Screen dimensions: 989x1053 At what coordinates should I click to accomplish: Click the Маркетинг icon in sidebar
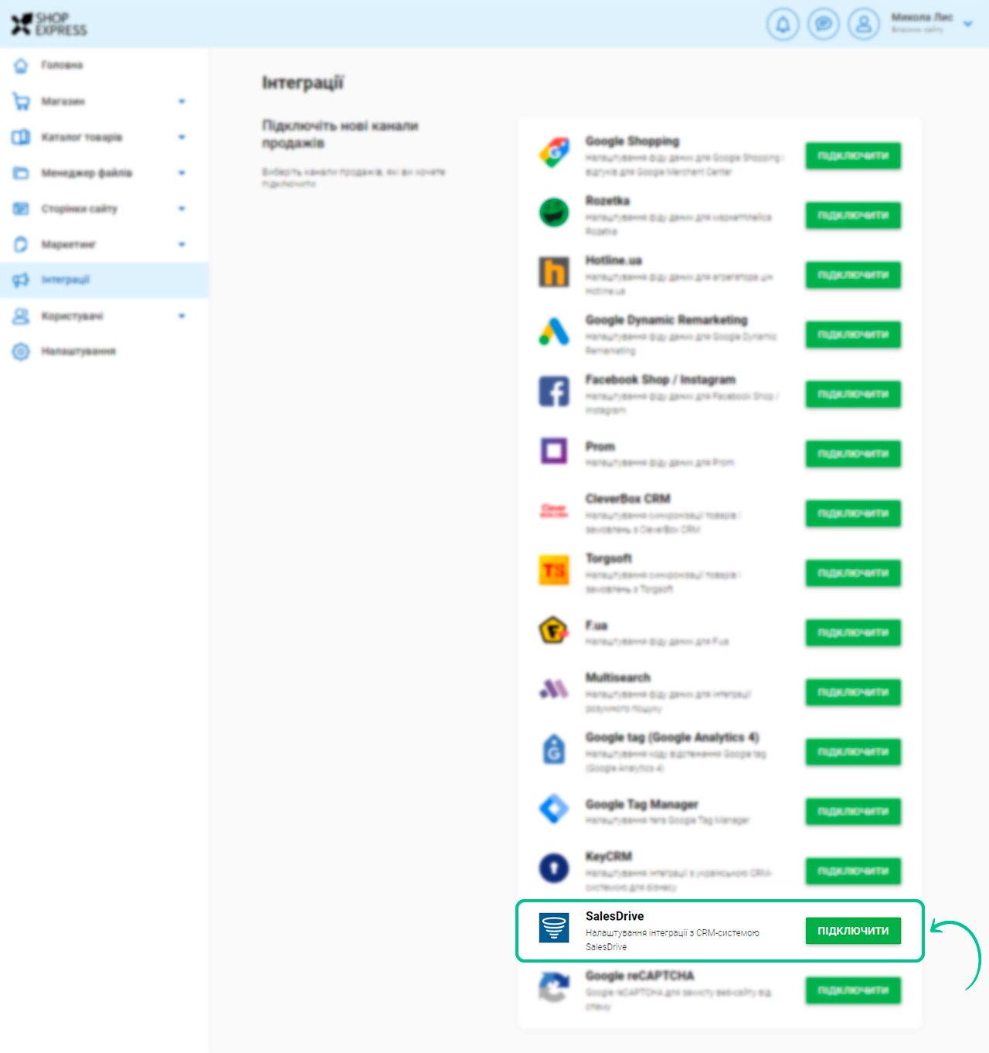click(x=21, y=244)
